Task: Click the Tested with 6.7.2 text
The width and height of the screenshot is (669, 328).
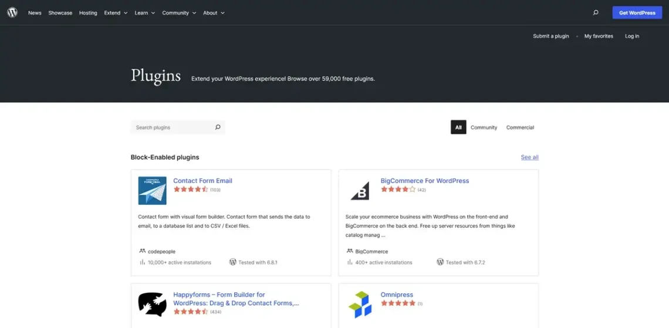Action: [x=465, y=262]
